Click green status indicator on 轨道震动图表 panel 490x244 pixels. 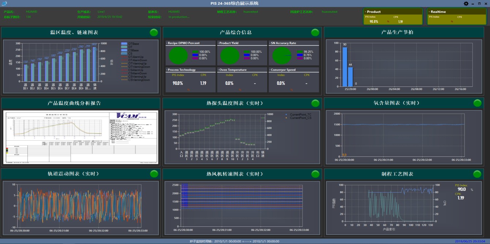point(154,174)
